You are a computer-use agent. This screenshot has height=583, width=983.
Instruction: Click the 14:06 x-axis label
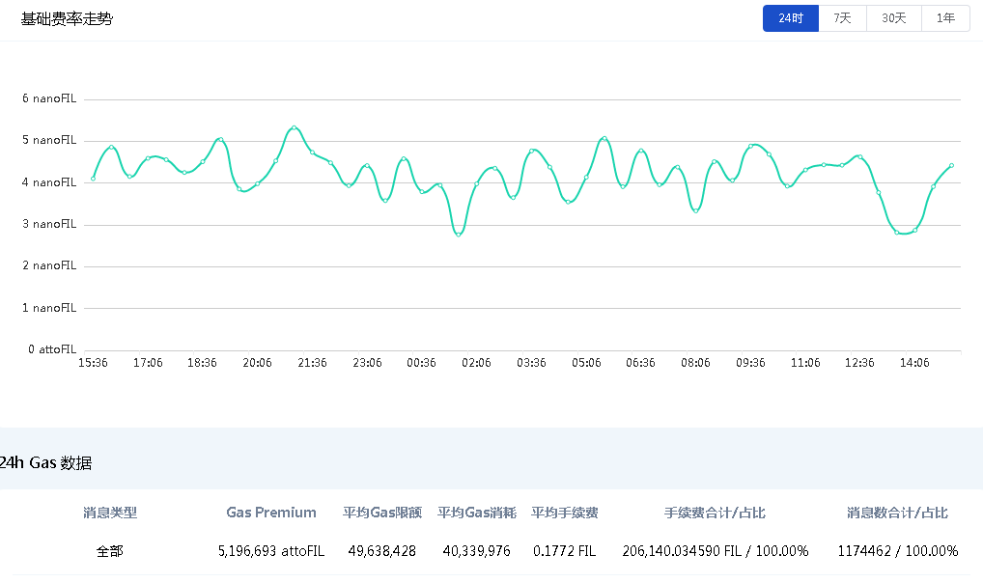click(914, 362)
